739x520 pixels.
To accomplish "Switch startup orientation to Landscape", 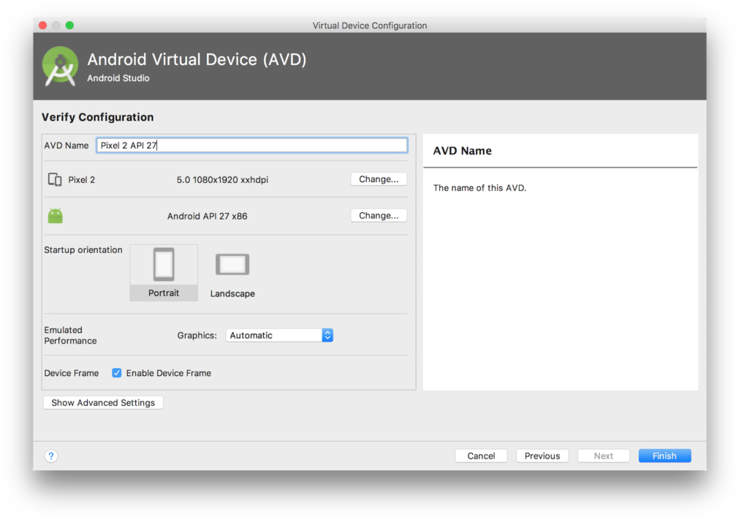I will pos(232,264).
